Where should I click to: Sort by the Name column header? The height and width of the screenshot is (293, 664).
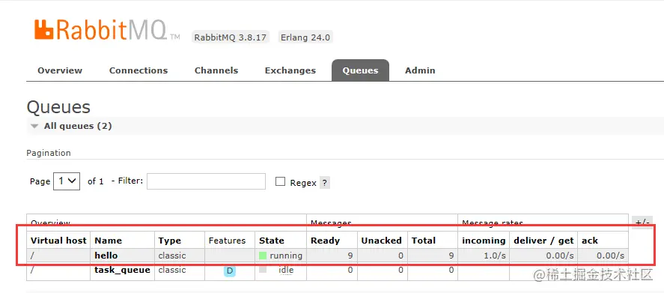[x=108, y=241]
